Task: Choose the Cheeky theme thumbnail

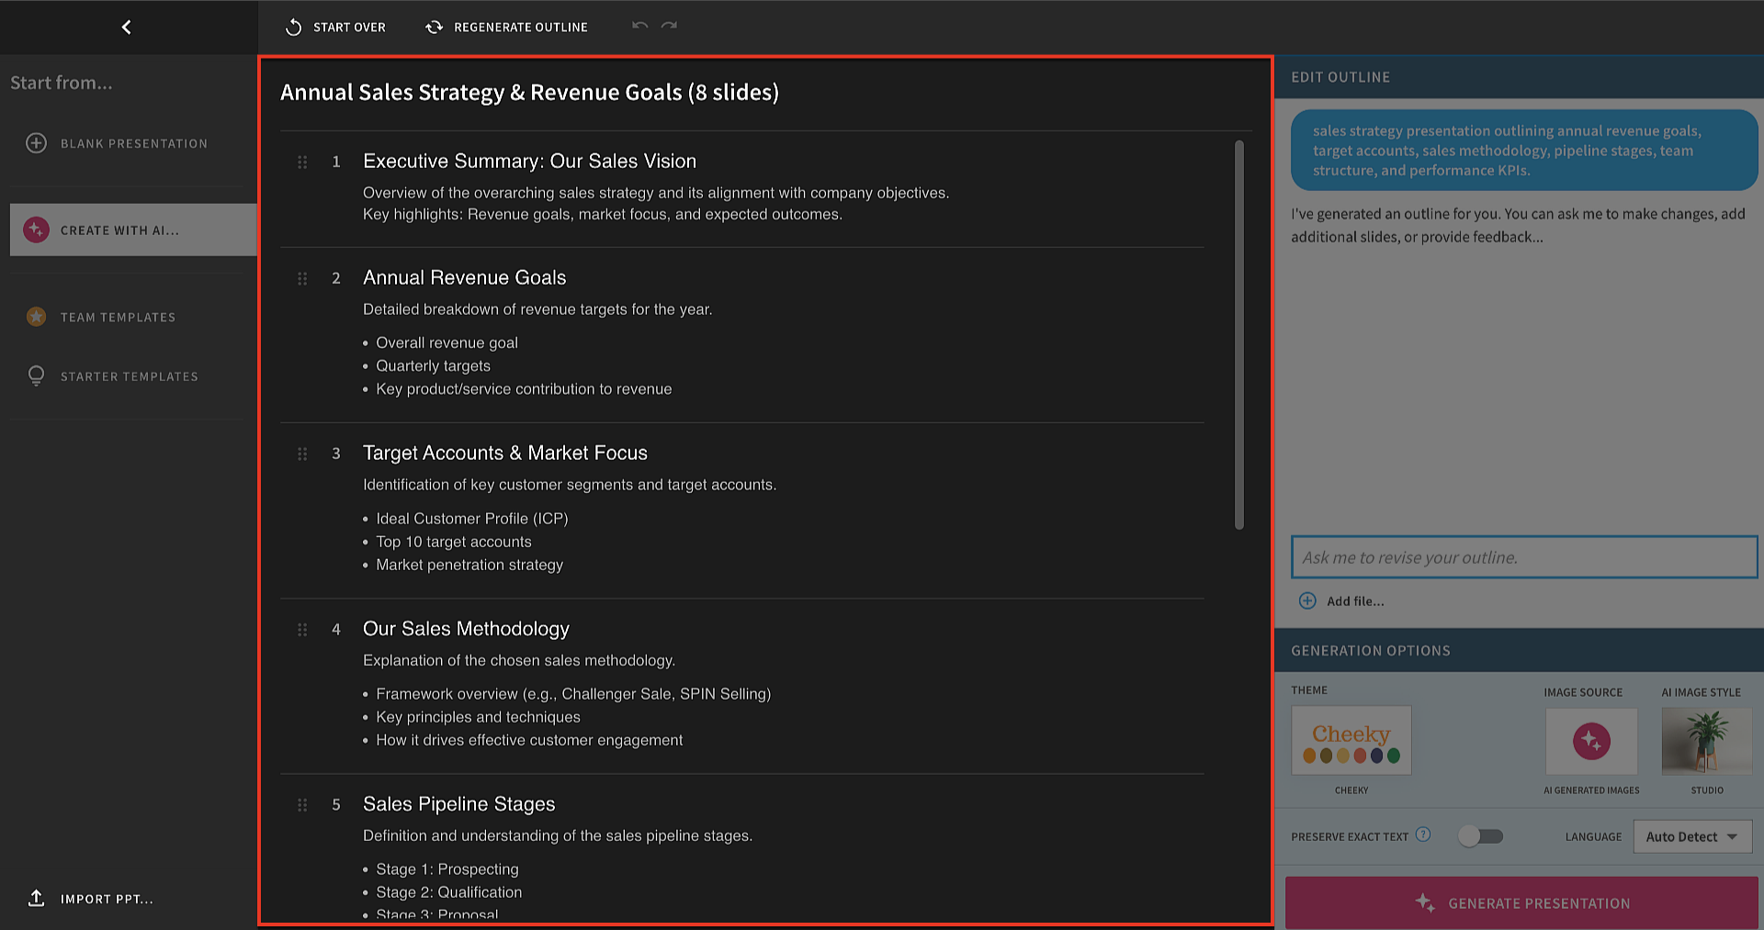Action: point(1351,740)
